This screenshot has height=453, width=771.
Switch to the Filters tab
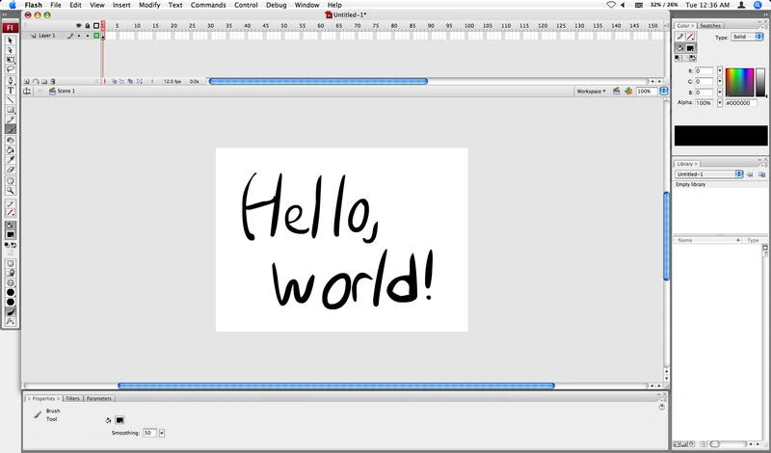coord(73,398)
